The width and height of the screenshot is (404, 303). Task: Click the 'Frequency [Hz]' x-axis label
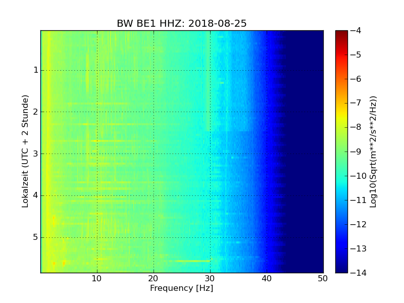pyautogui.click(x=182, y=288)
